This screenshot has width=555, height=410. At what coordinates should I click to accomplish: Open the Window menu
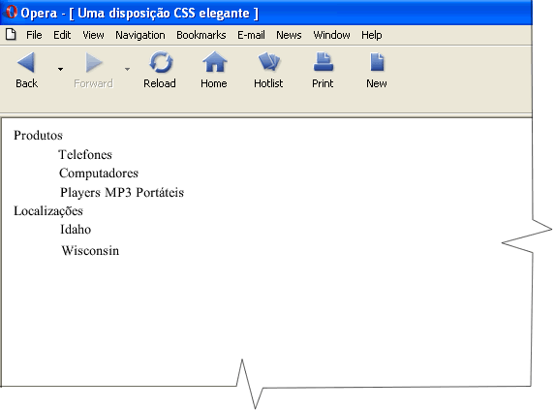331,35
